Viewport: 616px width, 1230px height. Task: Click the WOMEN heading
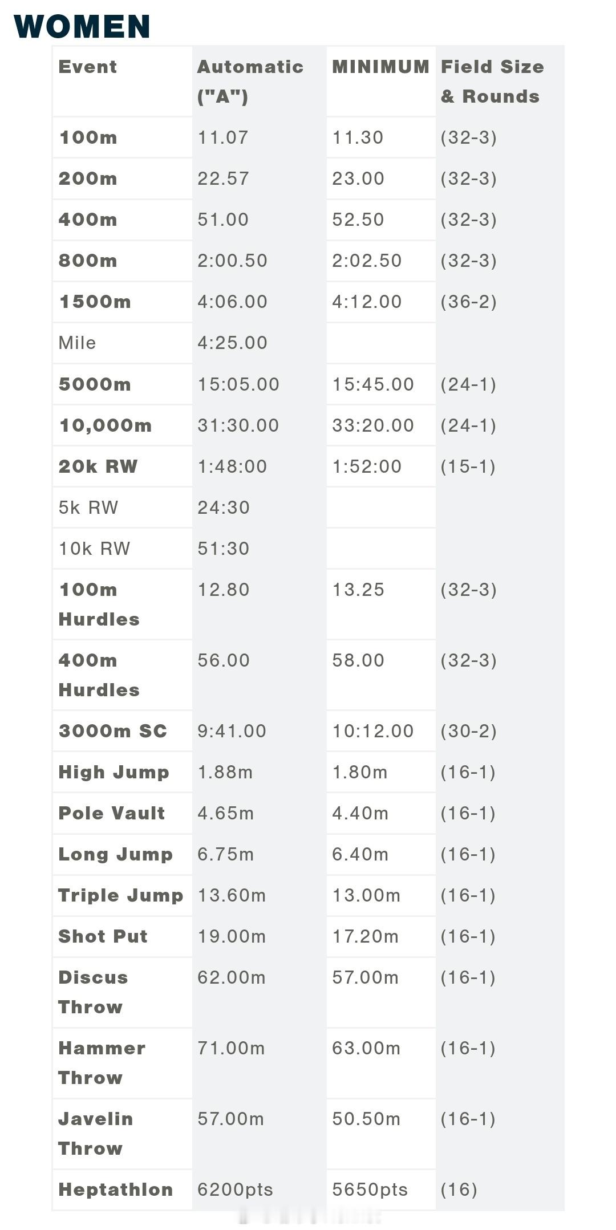(82, 26)
